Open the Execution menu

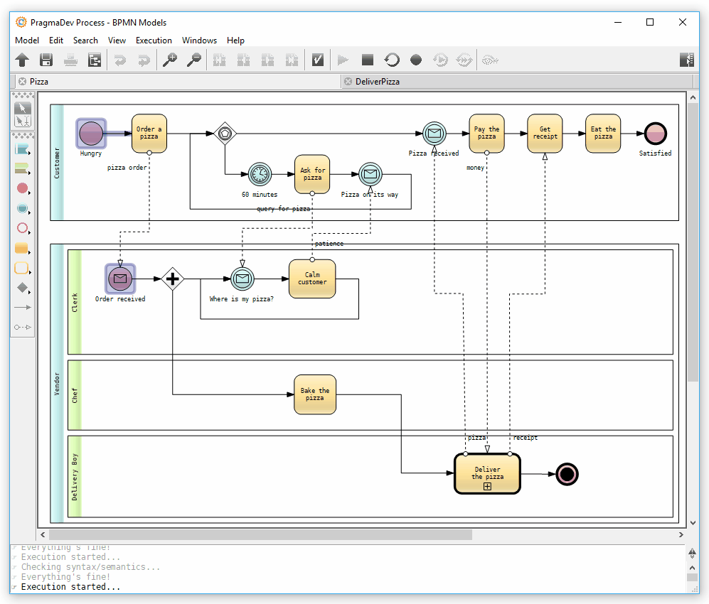click(x=154, y=41)
